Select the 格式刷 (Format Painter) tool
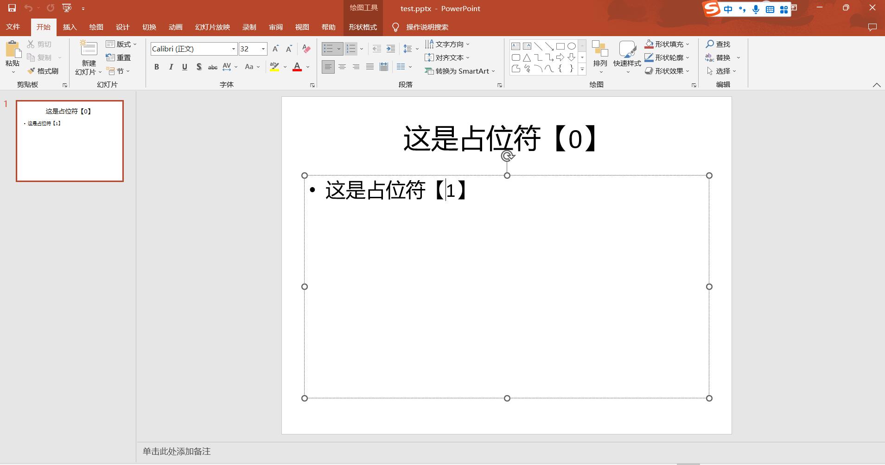Viewport: 885px width, 465px height. [x=44, y=71]
